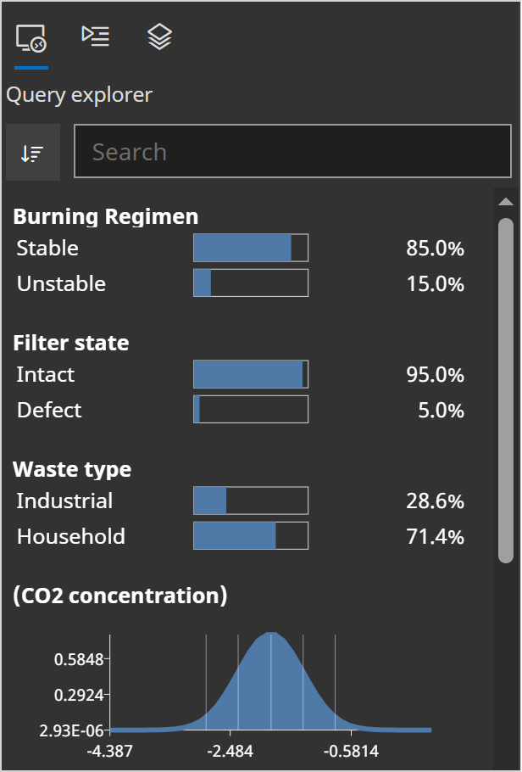Click the Defect probability bar
The width and height of the screenshot is (522, 772).
click(x=251, y=410)
